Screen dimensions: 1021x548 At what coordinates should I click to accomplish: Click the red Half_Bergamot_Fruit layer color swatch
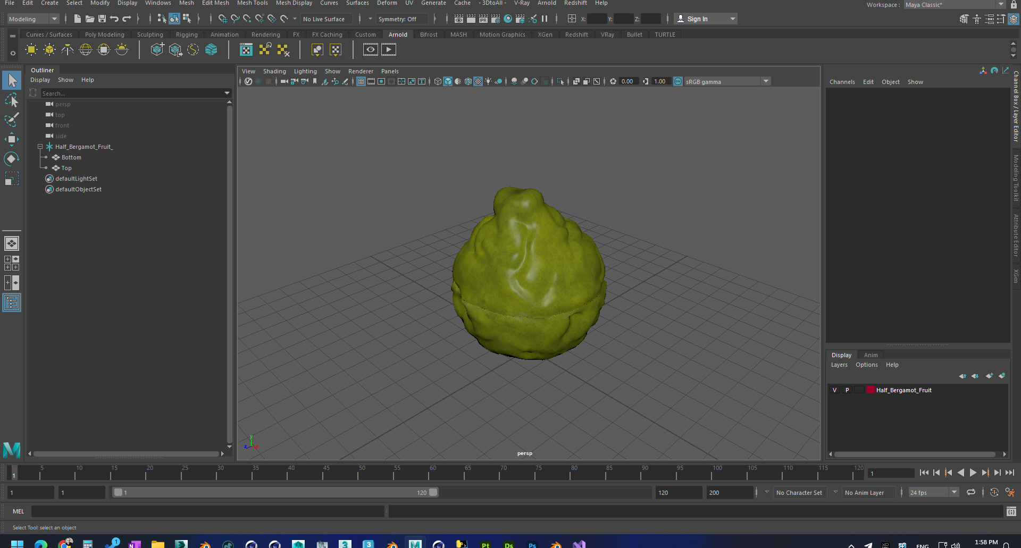[x=871, y=390]
